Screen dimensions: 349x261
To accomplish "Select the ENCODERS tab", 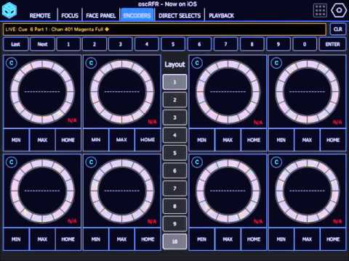I will click(x=137, y=15).
